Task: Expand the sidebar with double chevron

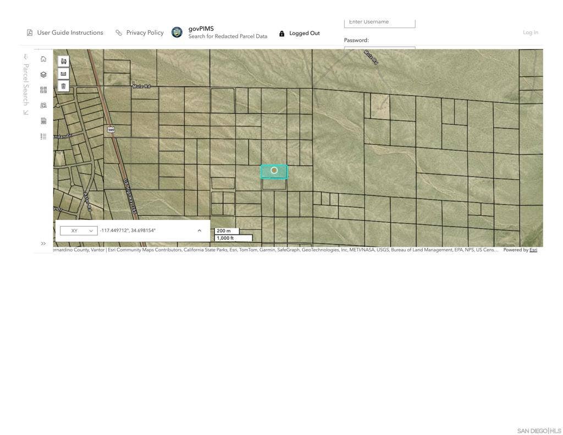Action: (43, 244)
